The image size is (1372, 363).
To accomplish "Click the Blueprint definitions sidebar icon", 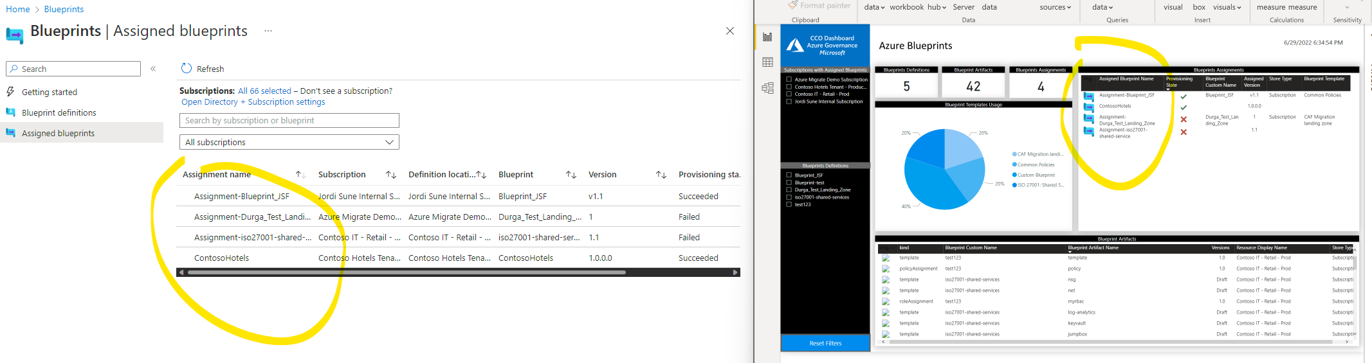I will tap(10, 112).
